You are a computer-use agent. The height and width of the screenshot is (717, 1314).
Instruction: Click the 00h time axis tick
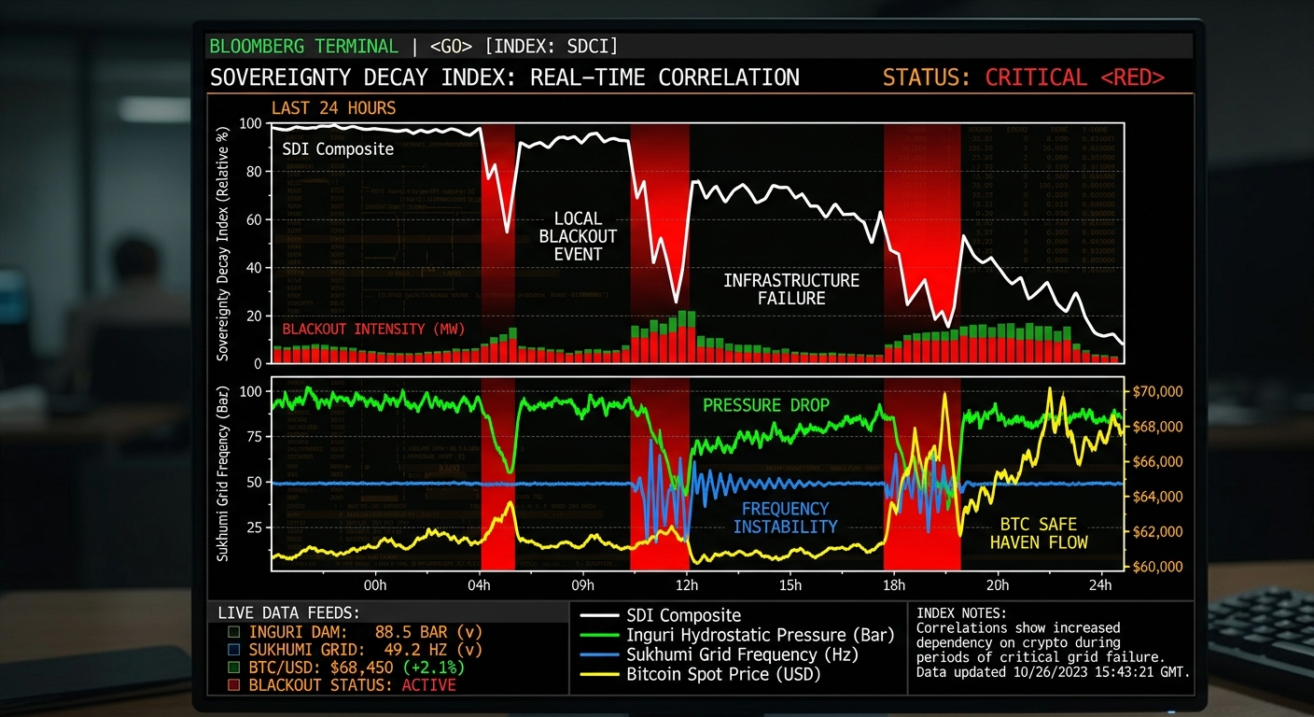374,585
